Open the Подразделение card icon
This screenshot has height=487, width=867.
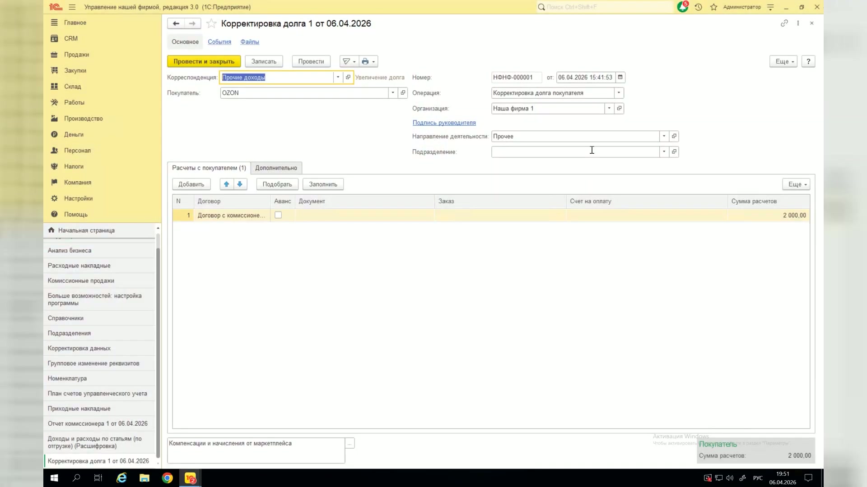coord(674,152)
